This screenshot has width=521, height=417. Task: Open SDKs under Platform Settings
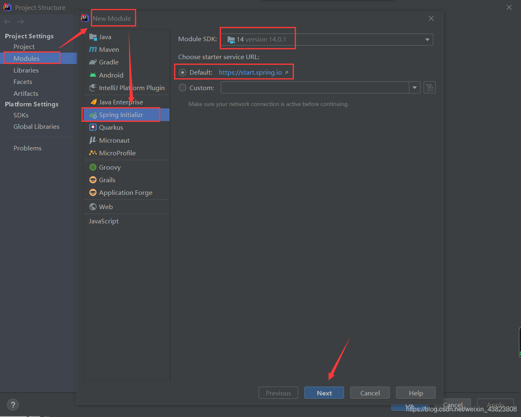click(x=21, y=115)
